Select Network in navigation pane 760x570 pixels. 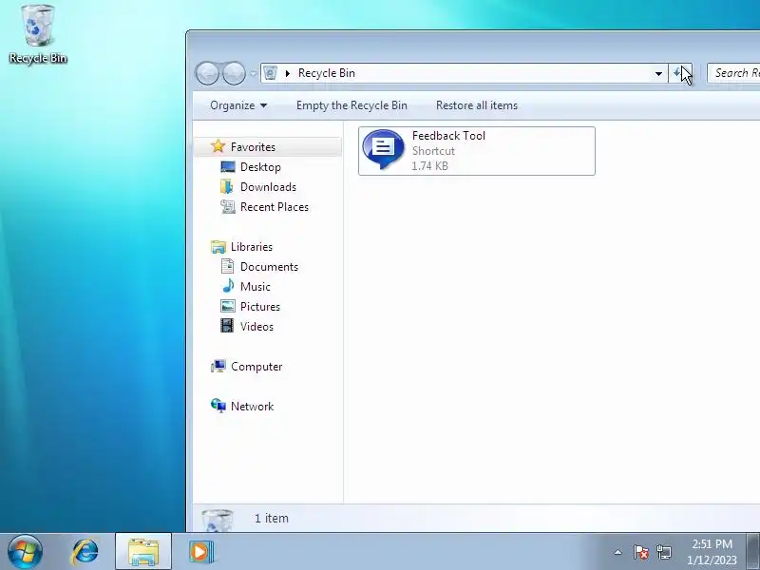[x=252, y=407]
